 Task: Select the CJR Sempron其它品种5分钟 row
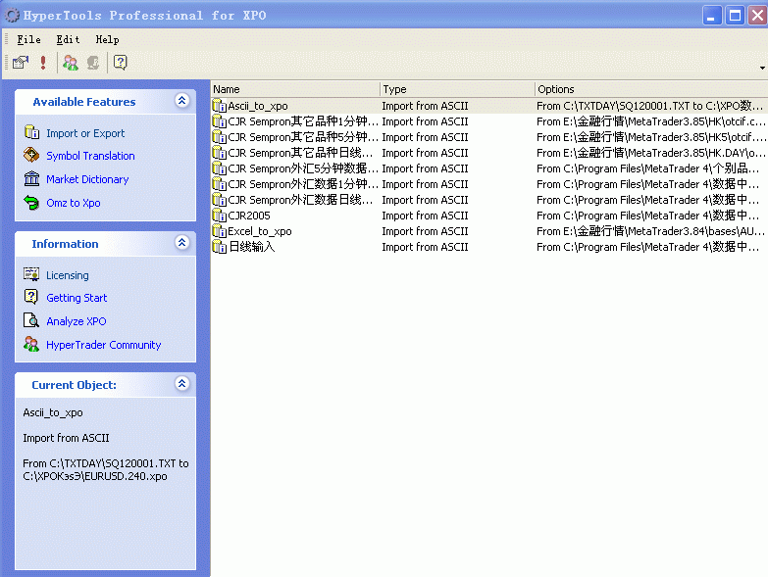pos(489,137)
